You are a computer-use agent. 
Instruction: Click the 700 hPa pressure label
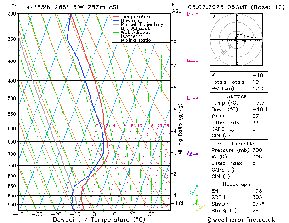pyautogui.click(x=13, y=154)
